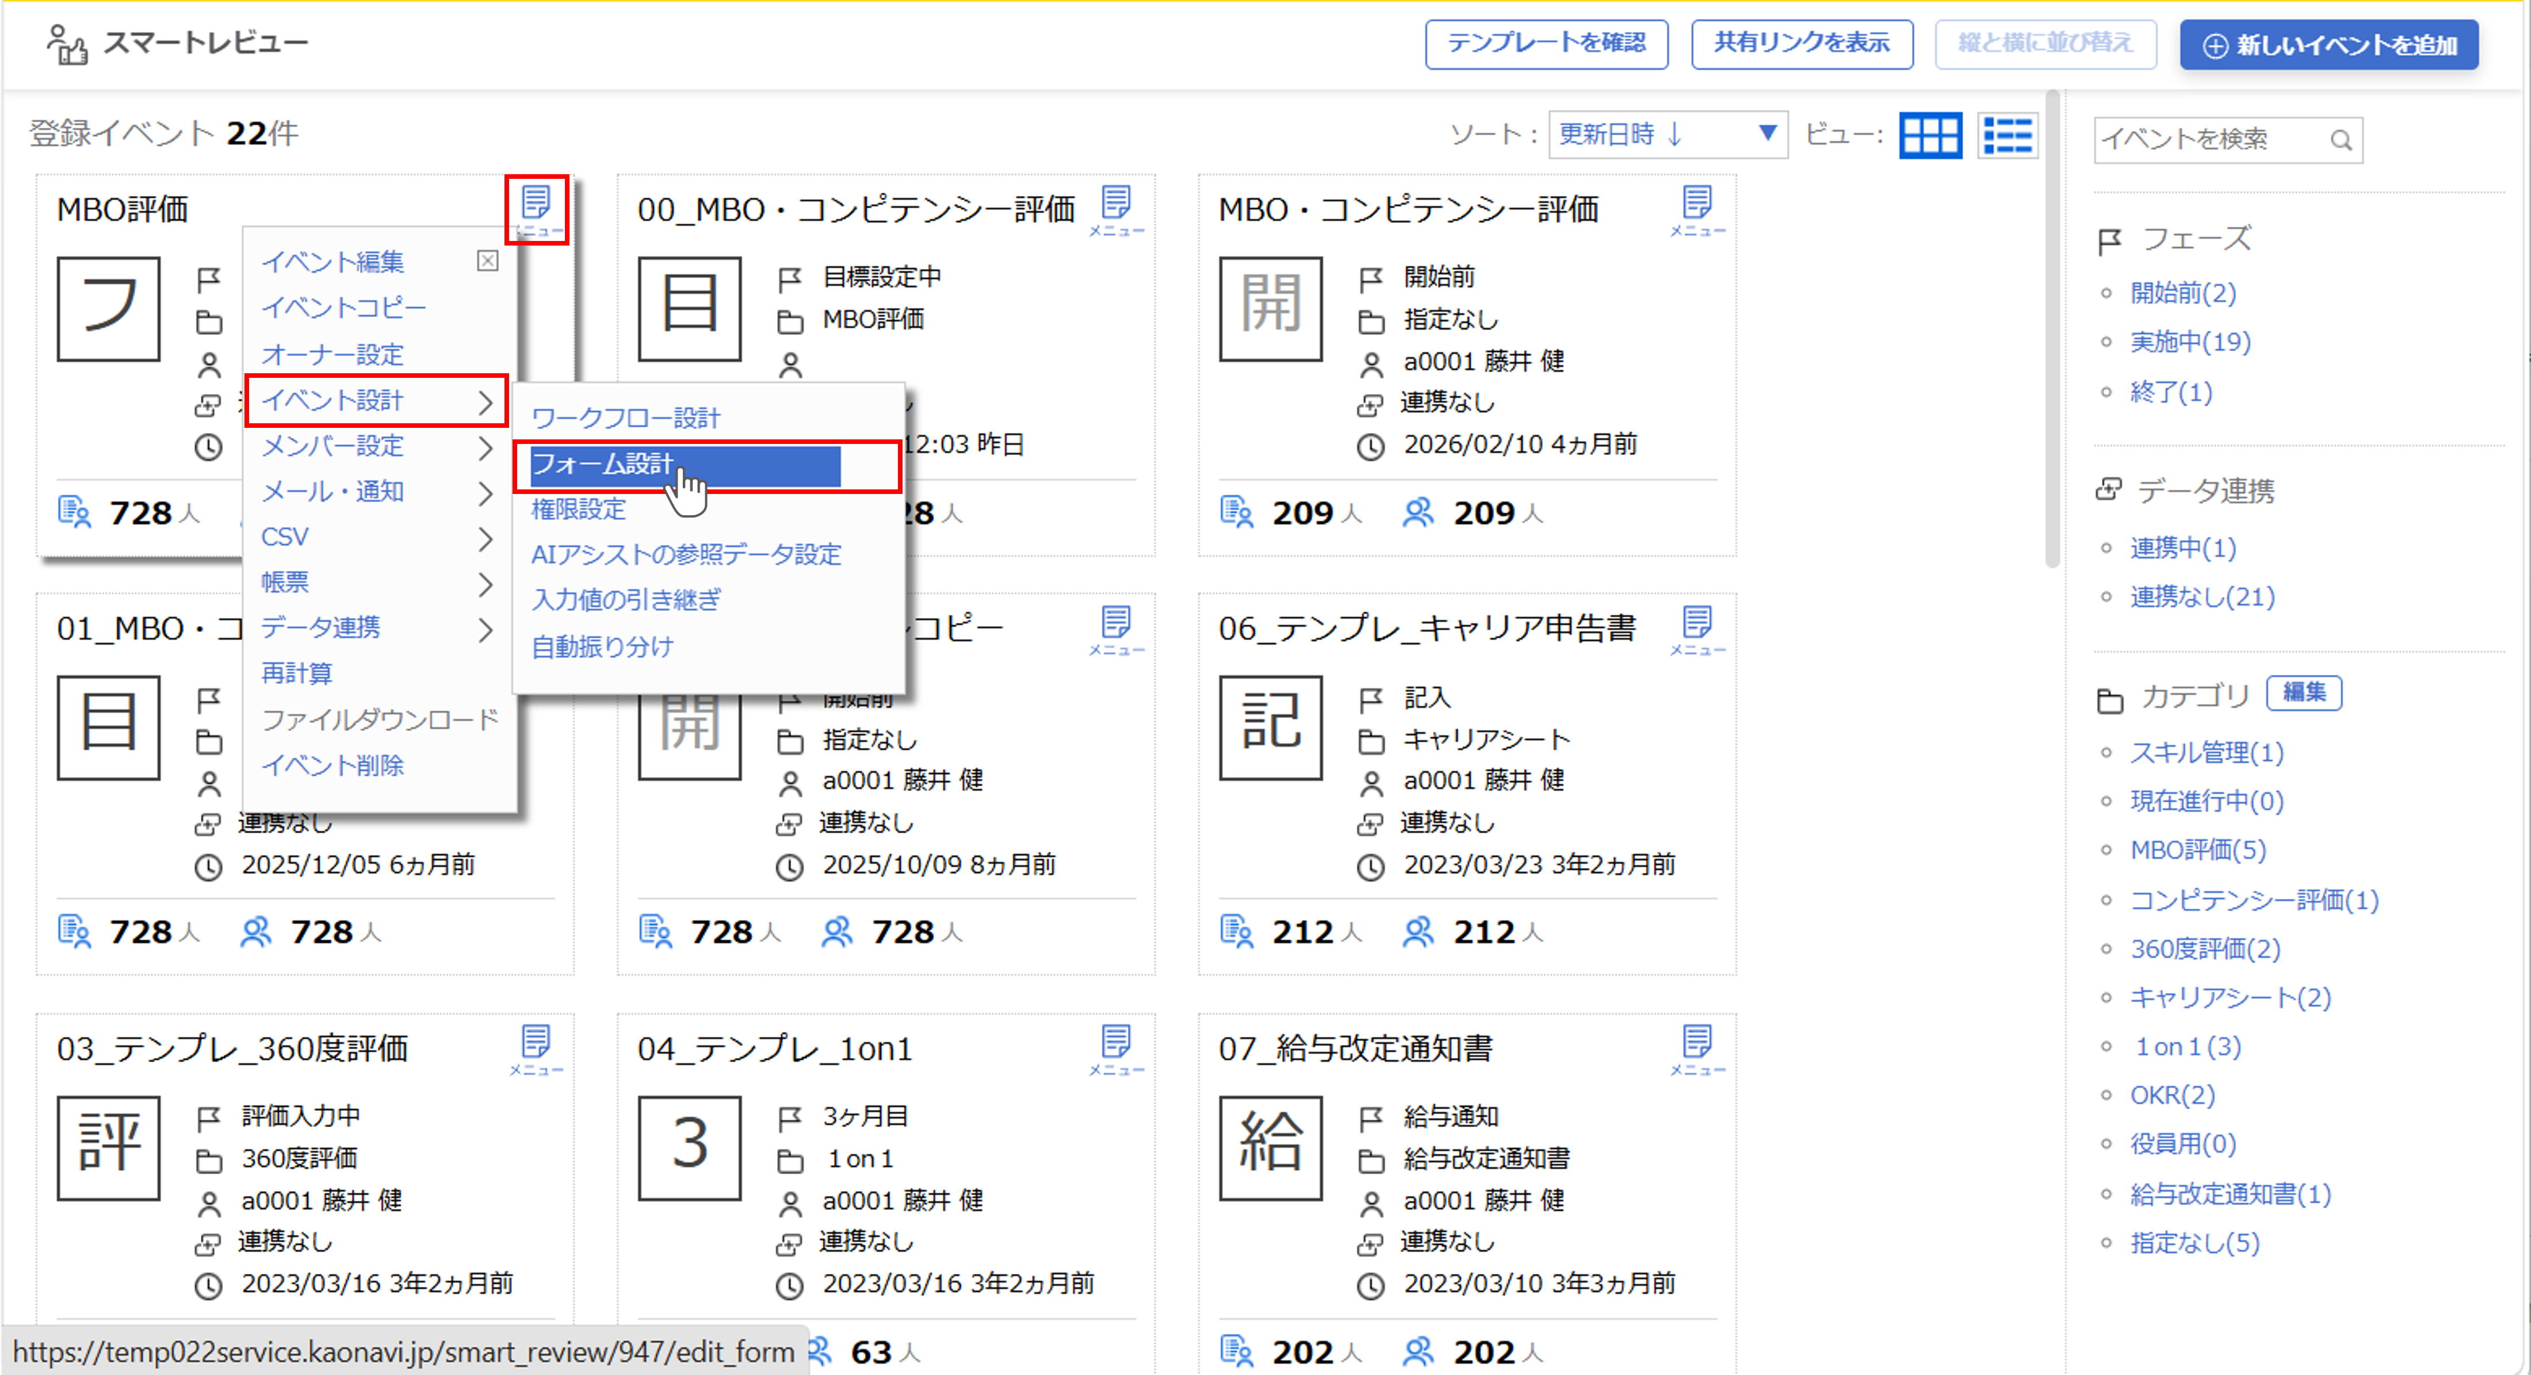Open フォーム設計 in submenu
Image resolution: width=2531 pixels, height=1375 pixels.
click(685, 466)
